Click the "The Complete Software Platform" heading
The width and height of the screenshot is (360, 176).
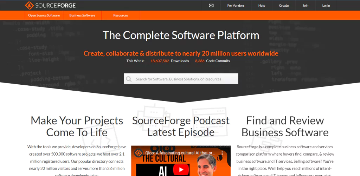tap(181, 35)
